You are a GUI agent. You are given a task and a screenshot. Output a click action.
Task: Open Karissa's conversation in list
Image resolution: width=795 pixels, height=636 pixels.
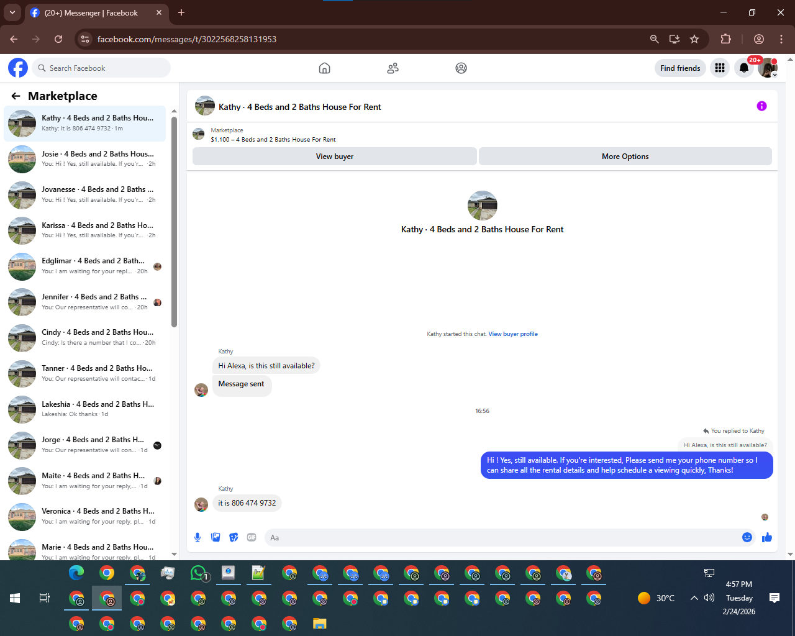(85, 230)
